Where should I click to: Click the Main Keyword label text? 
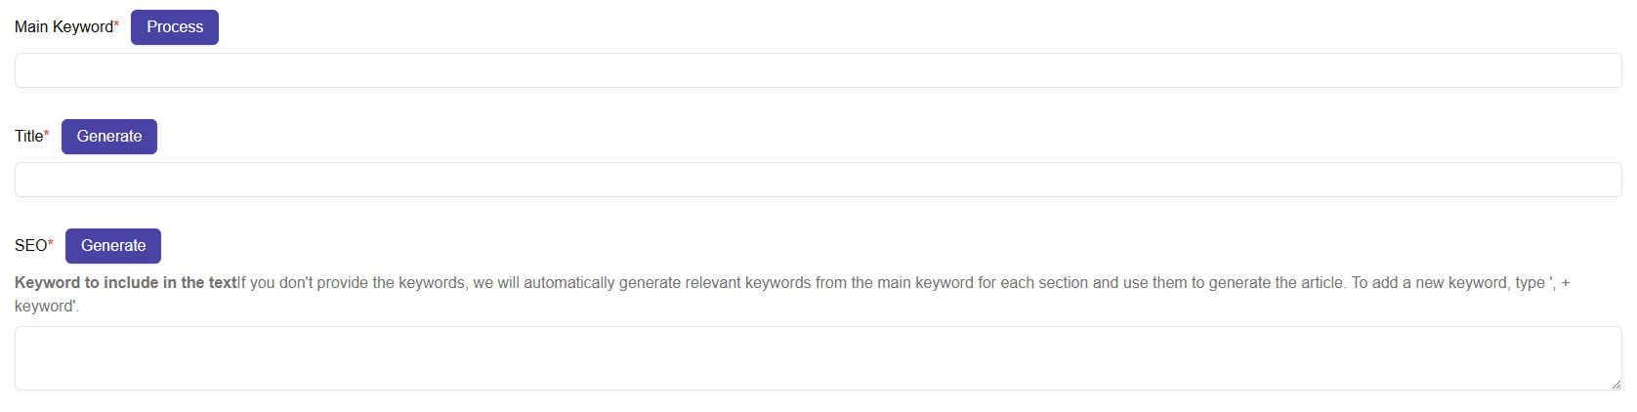click(63, 27)
